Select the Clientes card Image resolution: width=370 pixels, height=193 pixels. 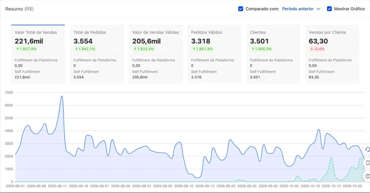(273, 54)
